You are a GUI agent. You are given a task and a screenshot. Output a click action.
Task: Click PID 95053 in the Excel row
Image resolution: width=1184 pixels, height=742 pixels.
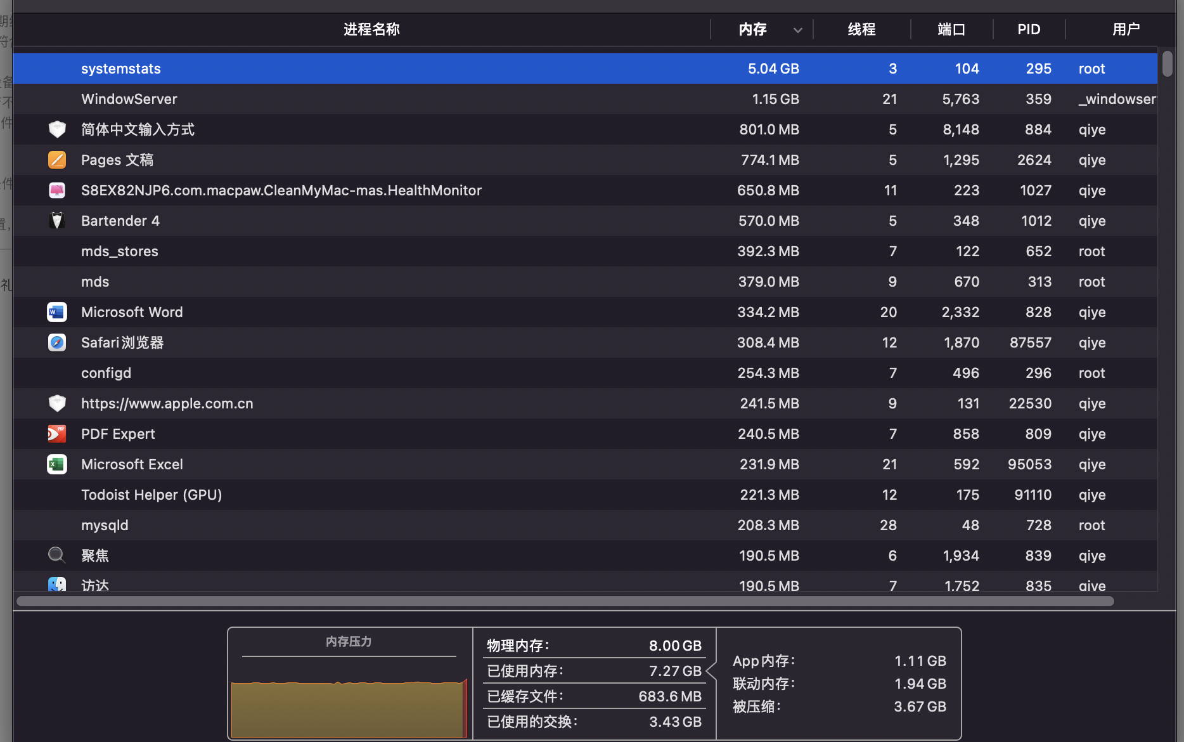coord(1030,464)
